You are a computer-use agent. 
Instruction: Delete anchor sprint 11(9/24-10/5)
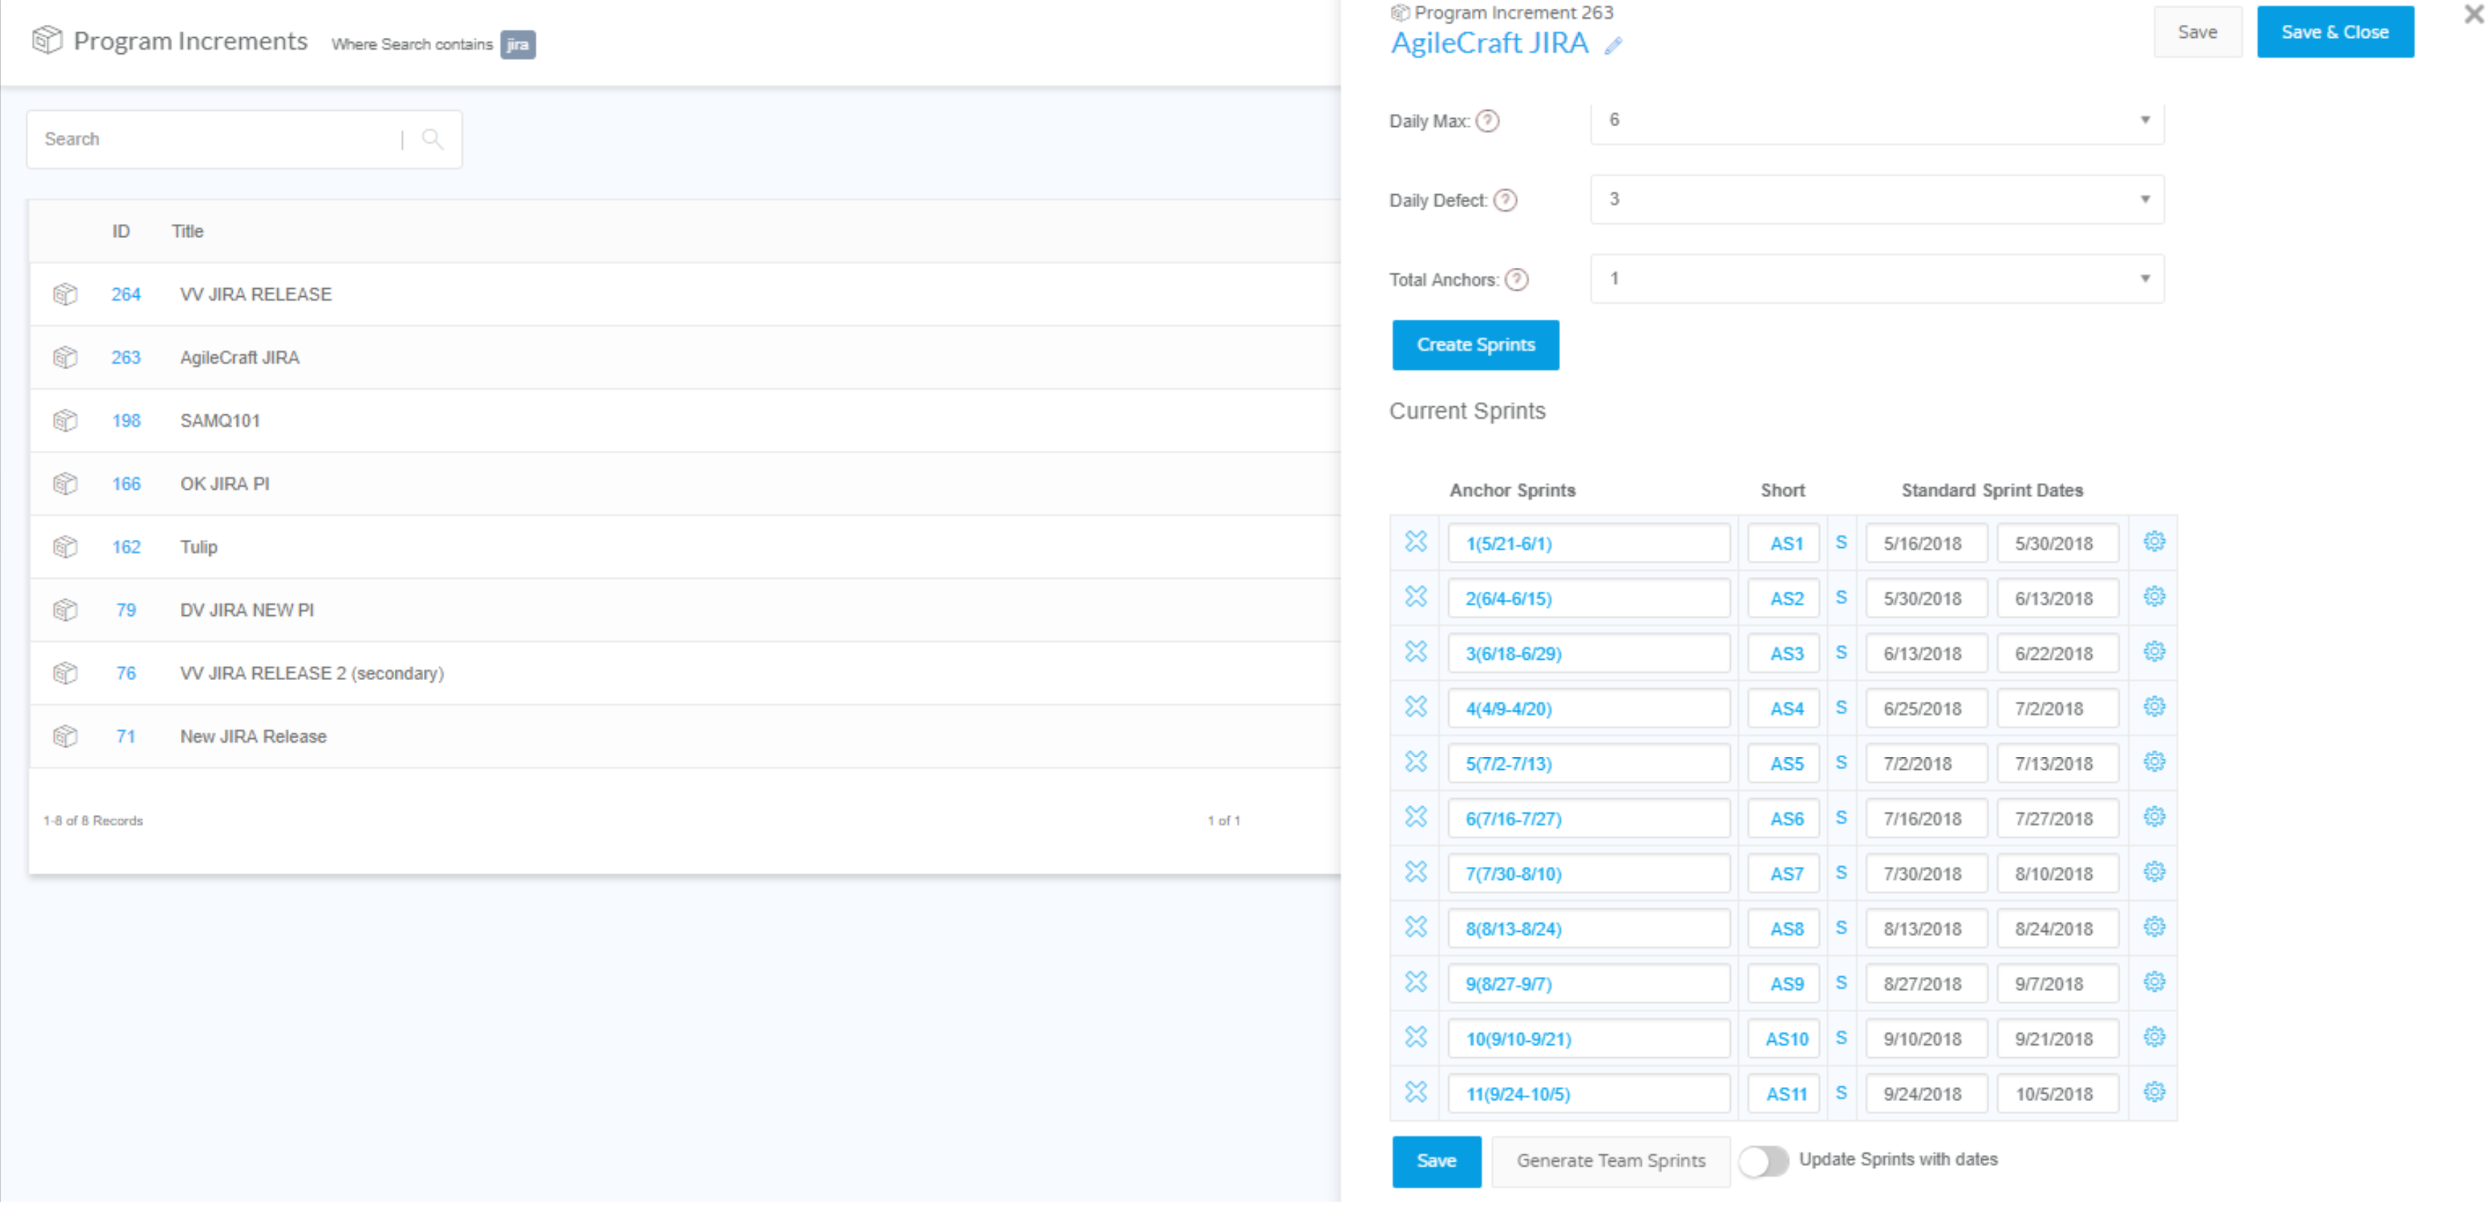(1415, 1093)
